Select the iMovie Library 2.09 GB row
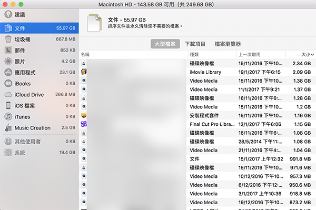This screenshot has height=210, width=316. coord(197,72)
